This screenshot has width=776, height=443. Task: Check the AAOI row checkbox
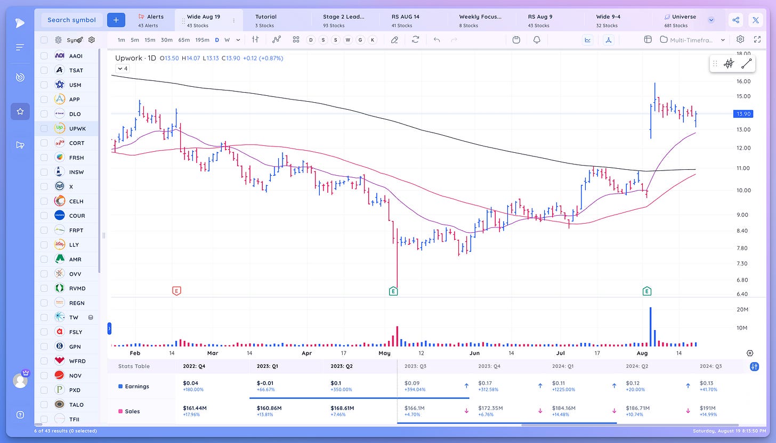(x=44, y=55)
